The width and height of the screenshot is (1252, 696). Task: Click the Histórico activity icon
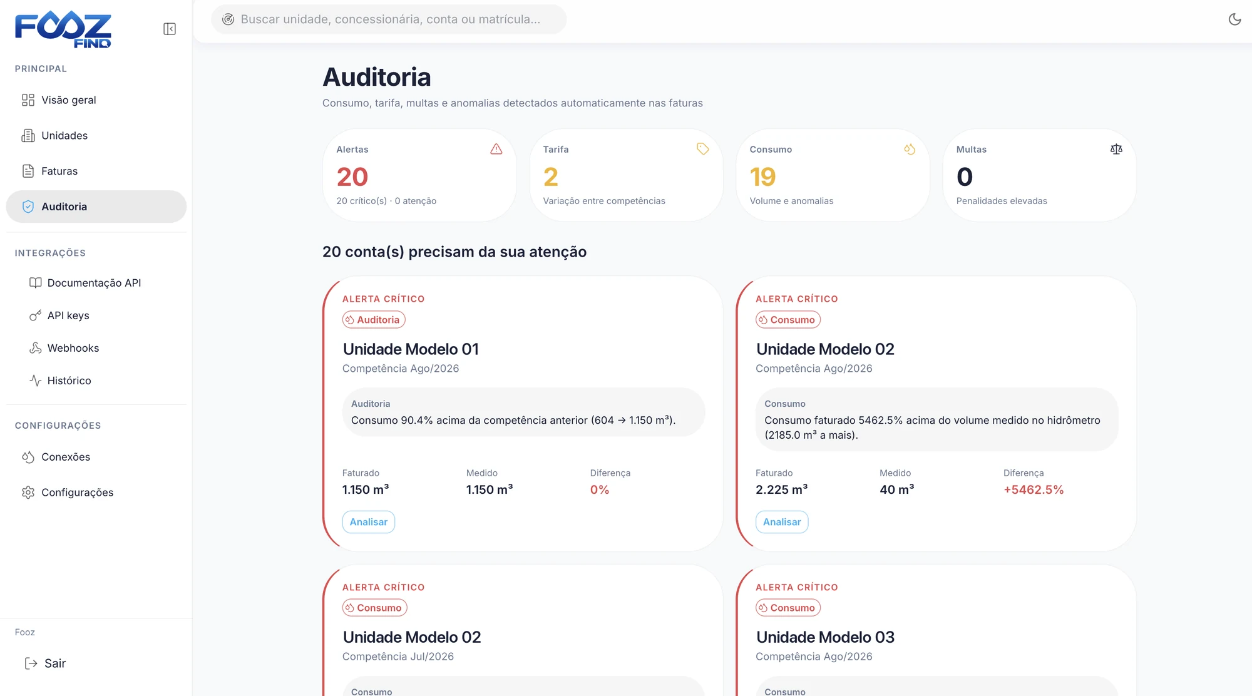point(36,381)
